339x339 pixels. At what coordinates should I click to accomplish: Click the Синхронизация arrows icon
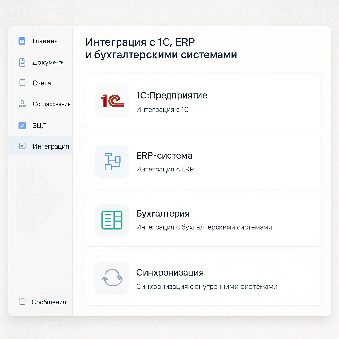point(112,278)
